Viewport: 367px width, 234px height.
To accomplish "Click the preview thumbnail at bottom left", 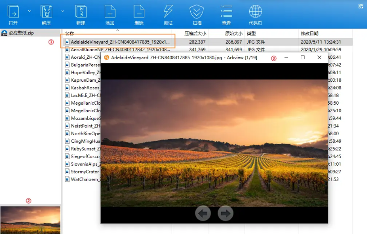I will click(x=30, y=220).
